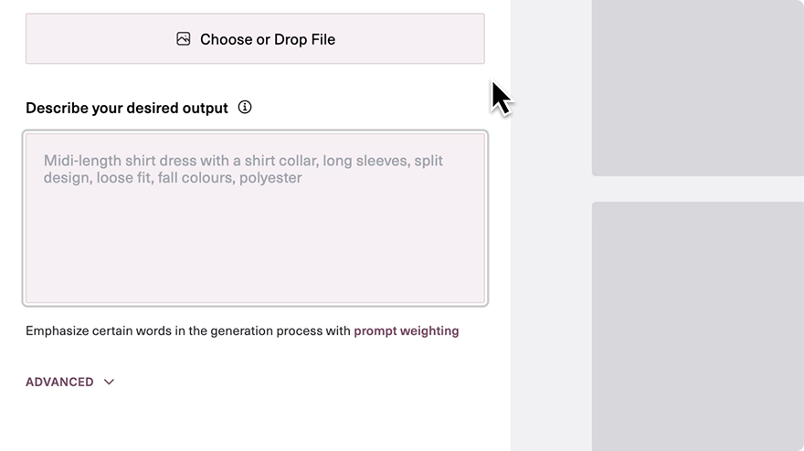
Task: Click the Describe your desired output heading
Action: 127,108
